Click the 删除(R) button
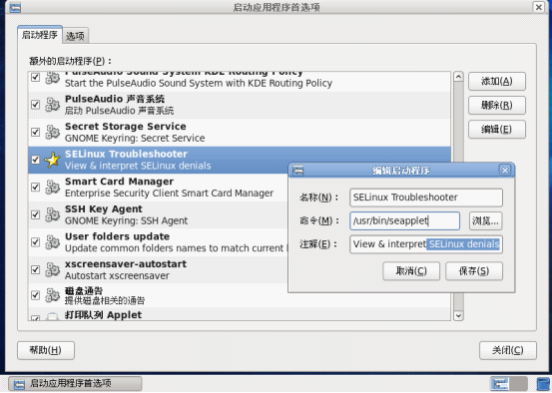This screenshot has width=552, height=393. coord(497,105)
